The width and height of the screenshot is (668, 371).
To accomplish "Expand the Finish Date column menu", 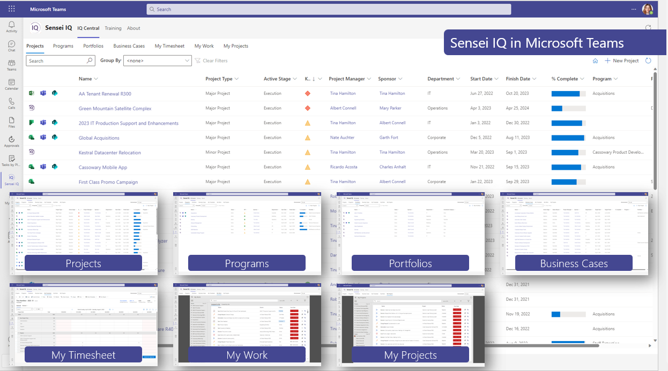I will 534,79.
